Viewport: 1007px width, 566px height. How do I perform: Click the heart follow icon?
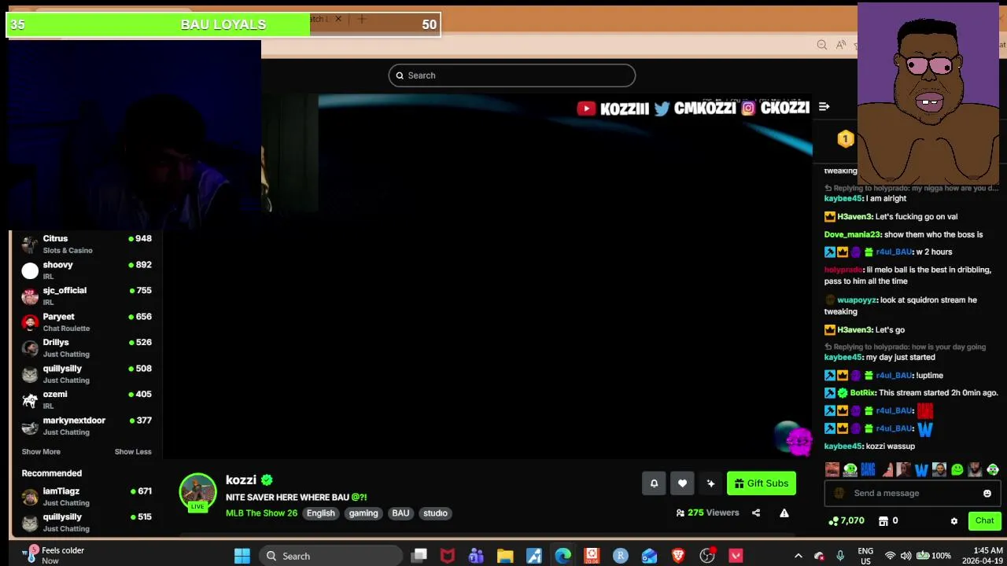[682, 483]
